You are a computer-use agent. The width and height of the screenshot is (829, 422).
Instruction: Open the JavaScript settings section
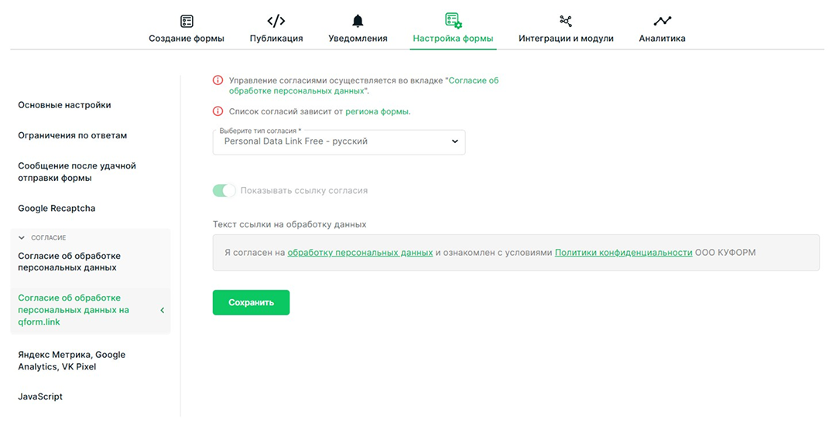click(x=40, y=396)
